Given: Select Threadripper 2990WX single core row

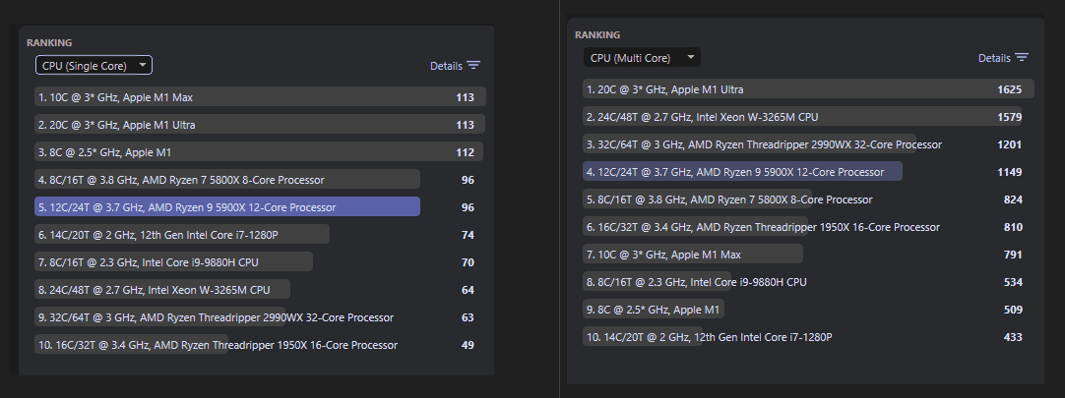Looking at the screenshot, I should click(260, 317).
